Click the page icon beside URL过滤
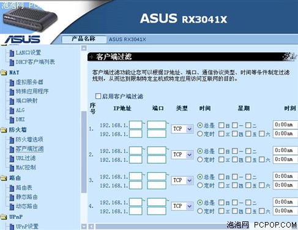The height and width of the screenshot is (230, 298). (12, 158)
